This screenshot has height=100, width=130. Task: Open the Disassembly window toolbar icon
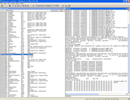click(50, 6)
